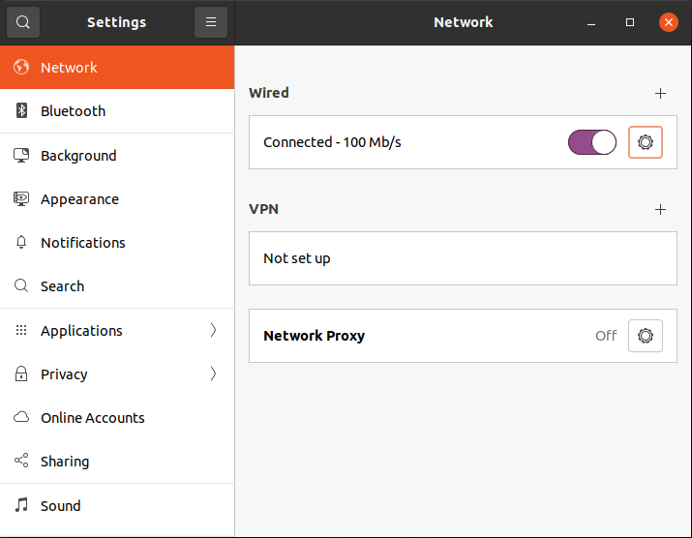This screenshot has height=538, width=692.
Task: Click the Background monitor icon
Action: pyautogui.click(x=21, y=156)
